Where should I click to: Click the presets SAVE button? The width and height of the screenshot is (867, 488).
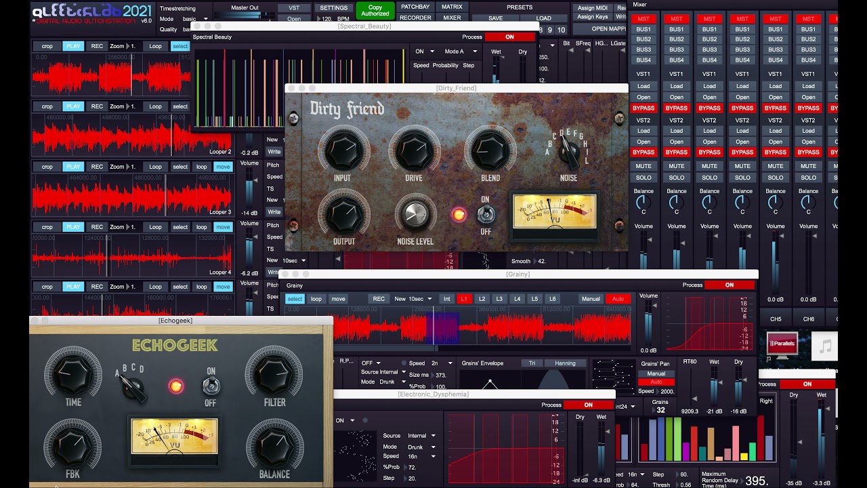(495, 18)
